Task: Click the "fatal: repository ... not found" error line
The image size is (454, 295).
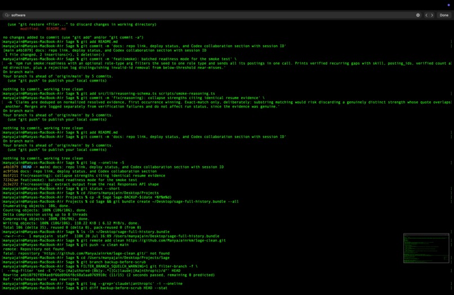Action: 86,253
